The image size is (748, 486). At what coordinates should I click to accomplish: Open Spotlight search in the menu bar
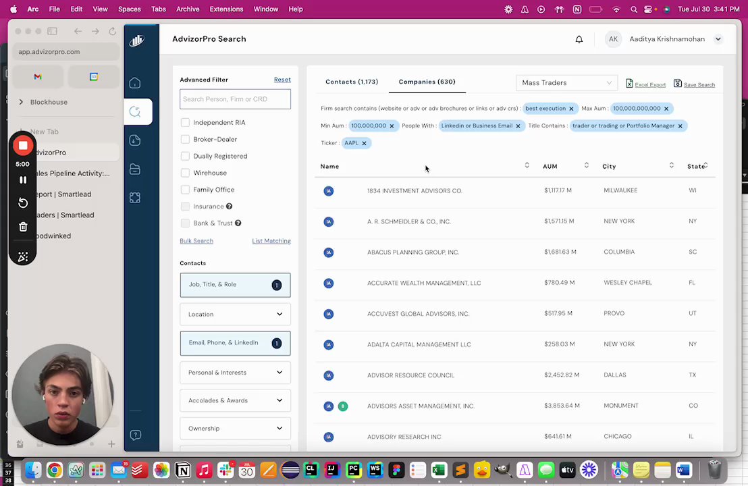(x=633, y=9)
